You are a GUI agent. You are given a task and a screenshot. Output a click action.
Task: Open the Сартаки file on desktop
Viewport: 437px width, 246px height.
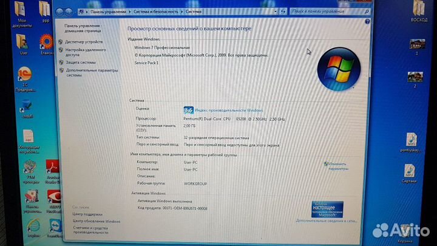(x=409, y=173)
